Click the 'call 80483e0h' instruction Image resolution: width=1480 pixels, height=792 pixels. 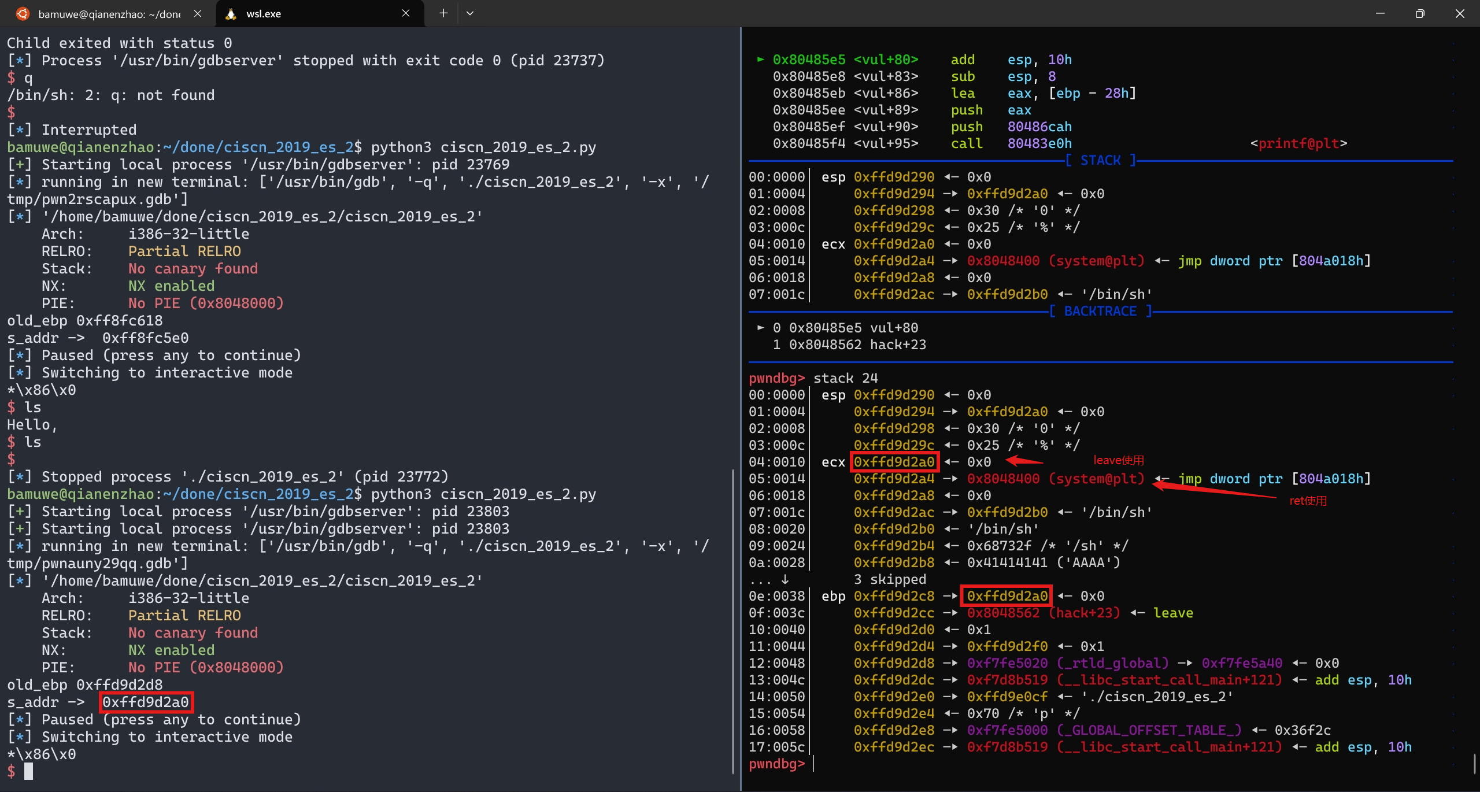[x=1011, y=143]
